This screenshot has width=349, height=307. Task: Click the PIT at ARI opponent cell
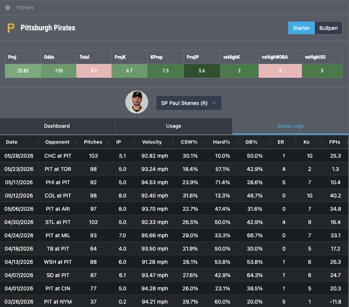click(x=58, y=209)
